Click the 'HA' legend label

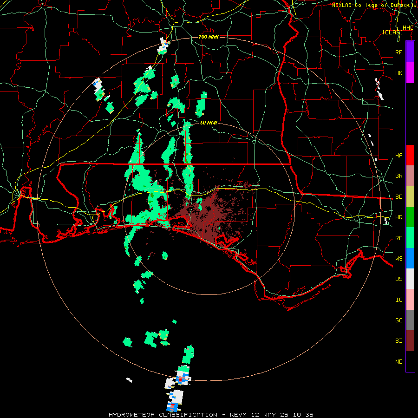(398, 156)
